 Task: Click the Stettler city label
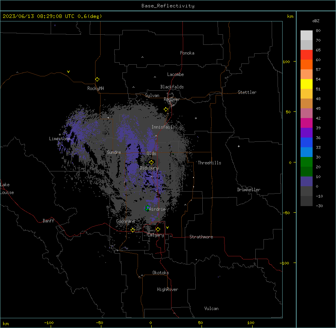coord(247,92)
